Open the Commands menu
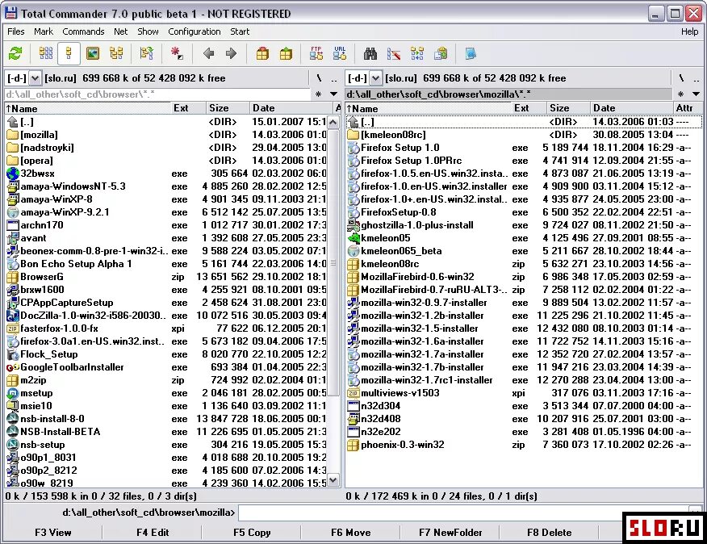This screenshot has width=707, height=544. point(83,31)
